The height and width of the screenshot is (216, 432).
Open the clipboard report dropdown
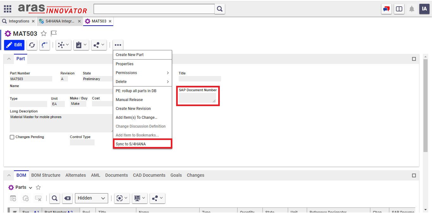(81, 45)
